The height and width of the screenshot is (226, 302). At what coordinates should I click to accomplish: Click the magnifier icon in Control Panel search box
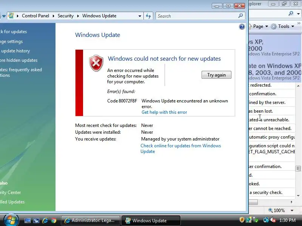tap(240, 16)
